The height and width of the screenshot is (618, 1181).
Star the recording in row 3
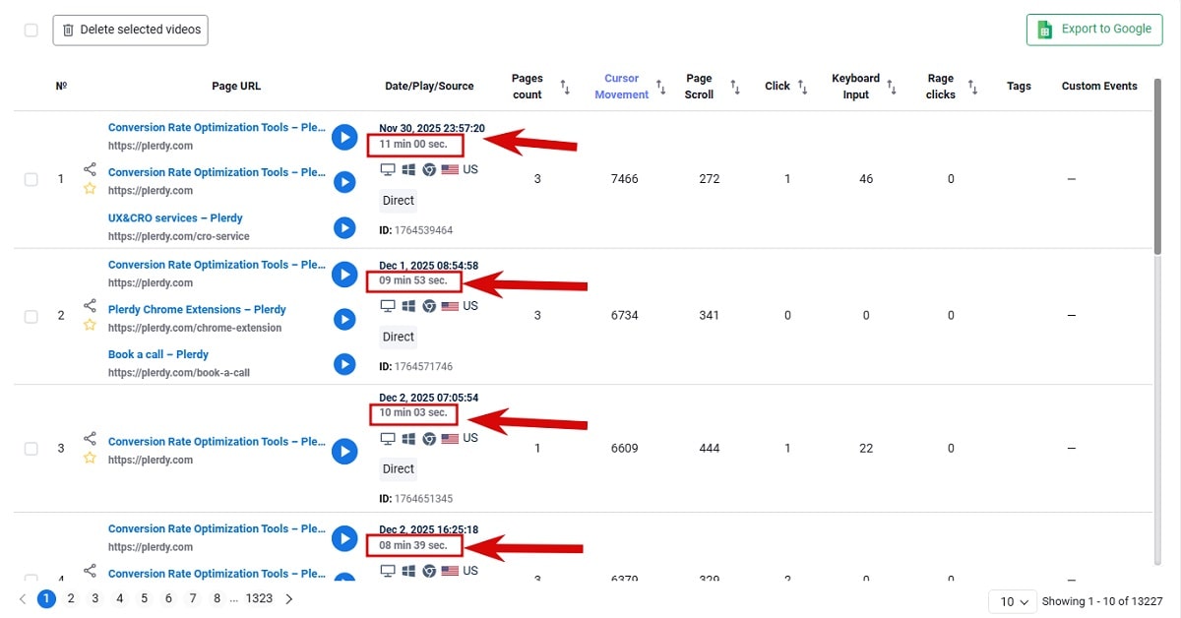tap(90, 458)
